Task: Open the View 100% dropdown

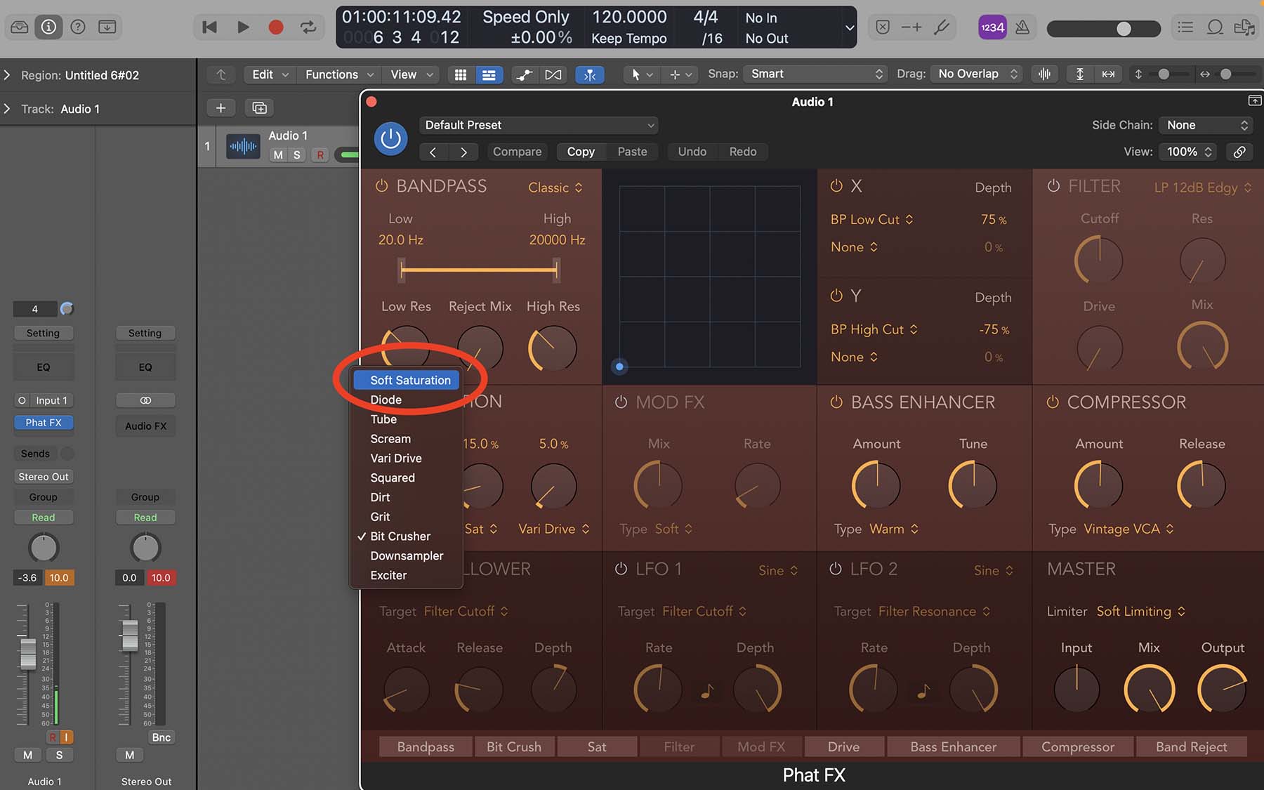Action: [x=1188, y=152]
